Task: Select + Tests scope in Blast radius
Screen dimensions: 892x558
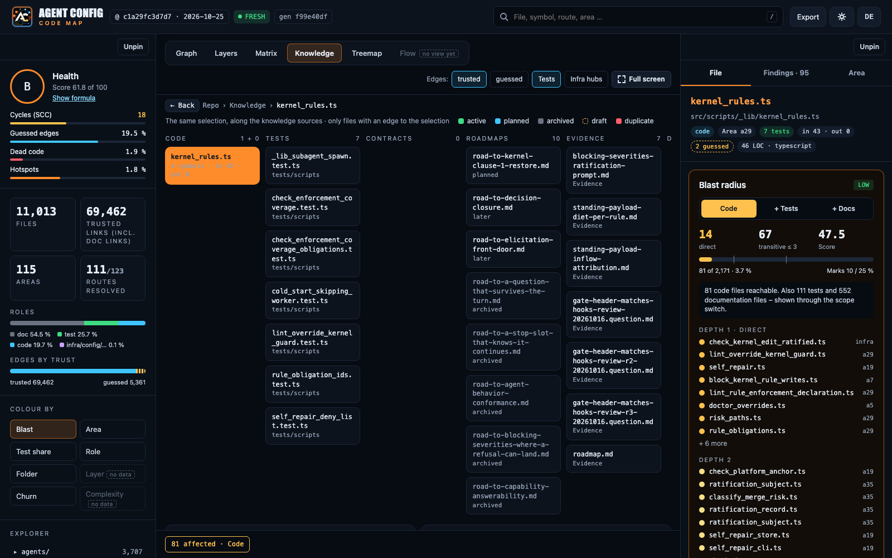Action: [786, 209]
